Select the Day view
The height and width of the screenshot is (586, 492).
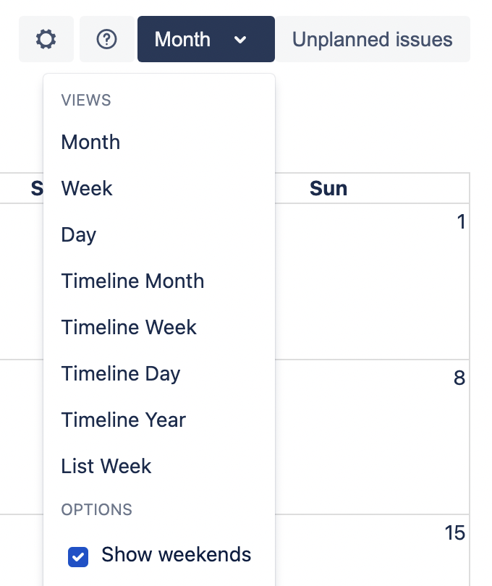tap(77, 234)
